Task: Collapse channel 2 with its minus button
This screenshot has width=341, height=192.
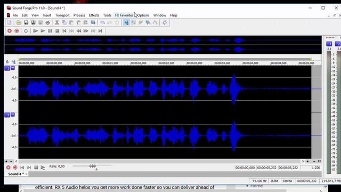Action: [x=13, y=115]
